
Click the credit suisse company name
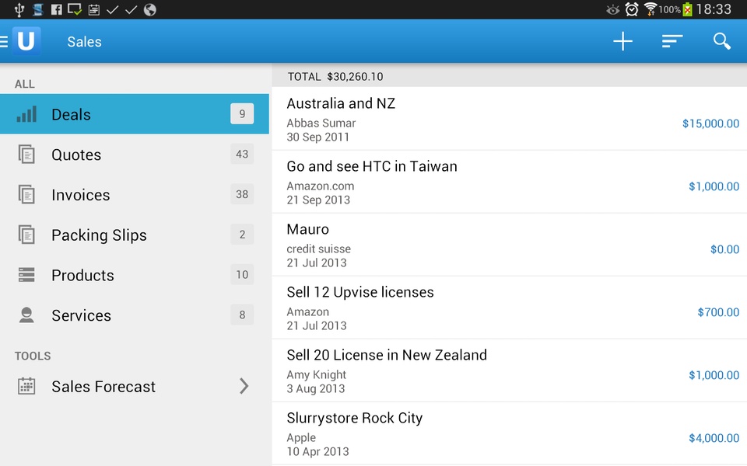pyautogui.click(x=318, y=249)
